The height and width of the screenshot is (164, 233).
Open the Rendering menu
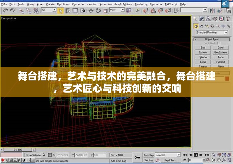(141, 4)
